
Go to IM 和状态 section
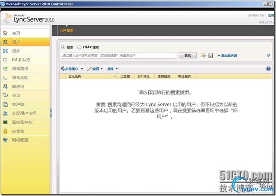[x=25, y=60]
